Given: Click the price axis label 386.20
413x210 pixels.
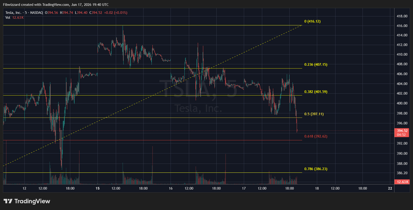Looking at the screenshot, I should [x=402, y=173].
